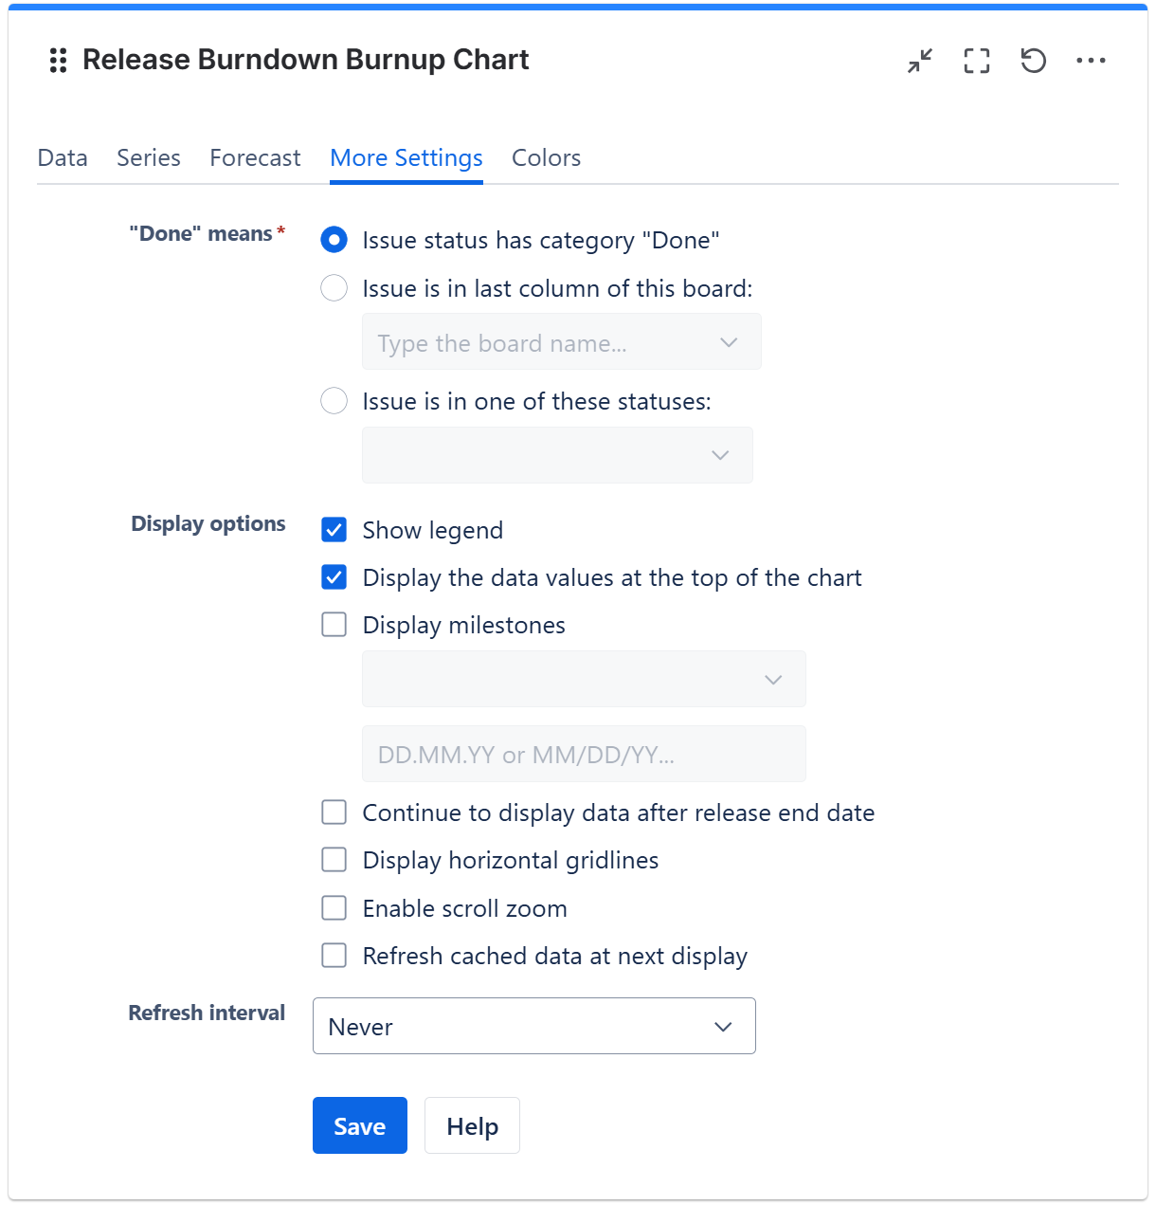
Task: Click the milestone date input field
Action: pos(584,755)
